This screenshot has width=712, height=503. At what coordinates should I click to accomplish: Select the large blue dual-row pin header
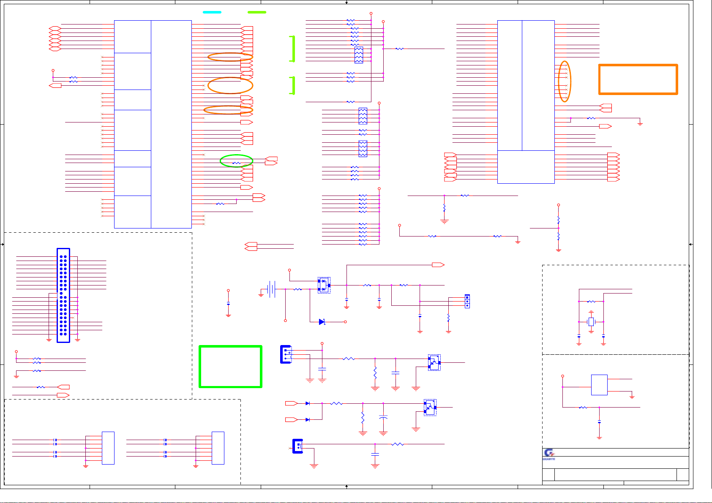(x=63, y=295)
